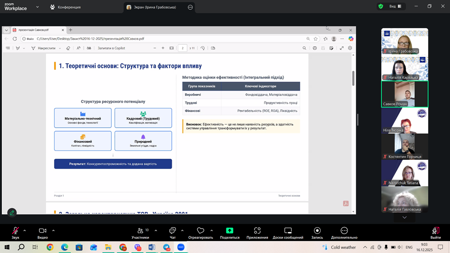The height and width of the screenshot is (253, 450).
Task: Open the Приложения apps icon
Action: click(x=257, y=231)
